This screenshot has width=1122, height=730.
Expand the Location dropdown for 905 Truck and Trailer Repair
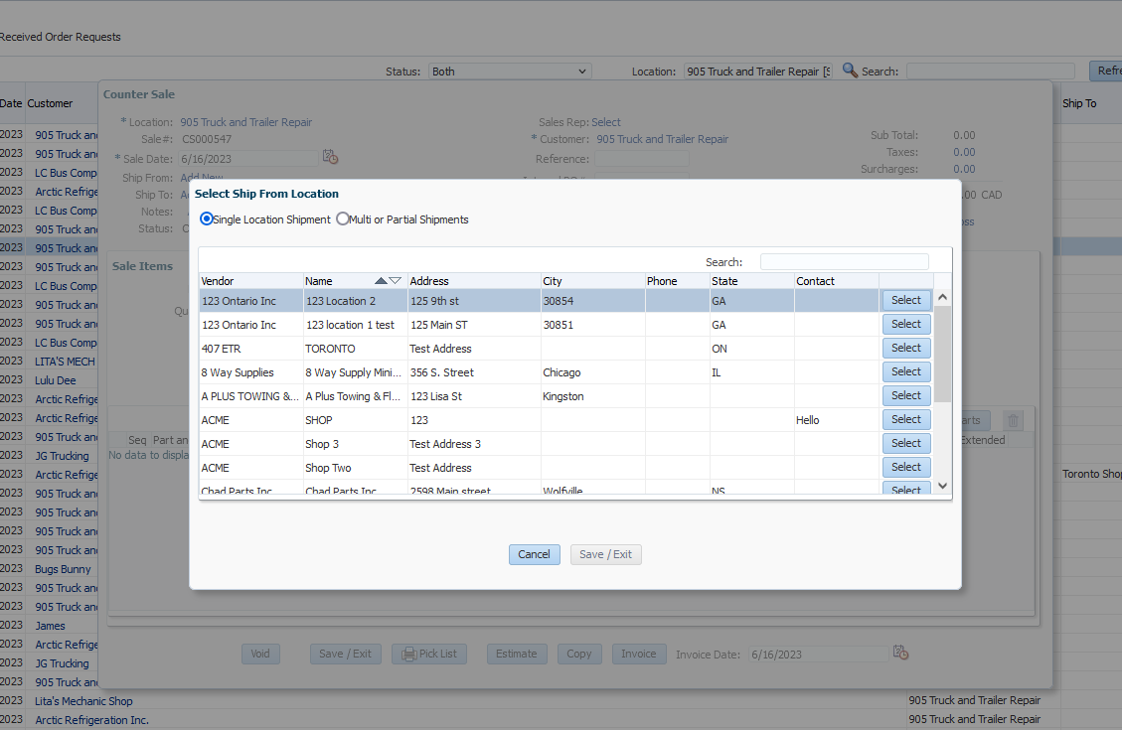757,72
